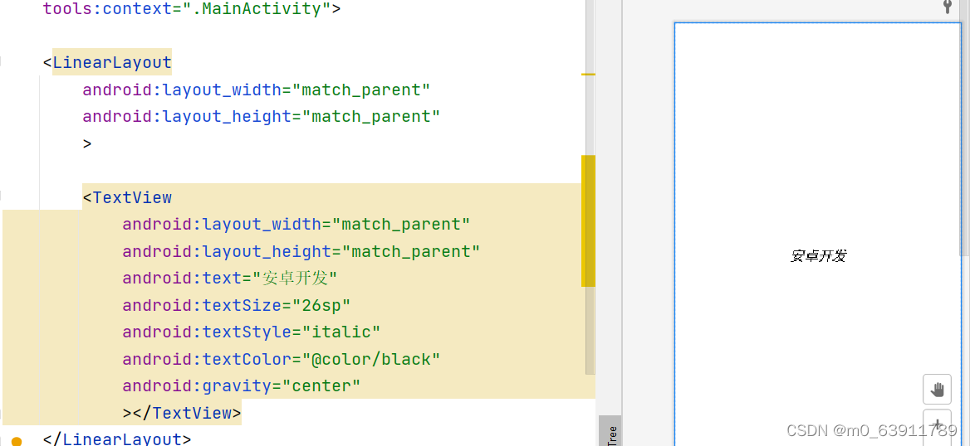Click the android:gravity attribute name
970x446 pixels.
198,385
